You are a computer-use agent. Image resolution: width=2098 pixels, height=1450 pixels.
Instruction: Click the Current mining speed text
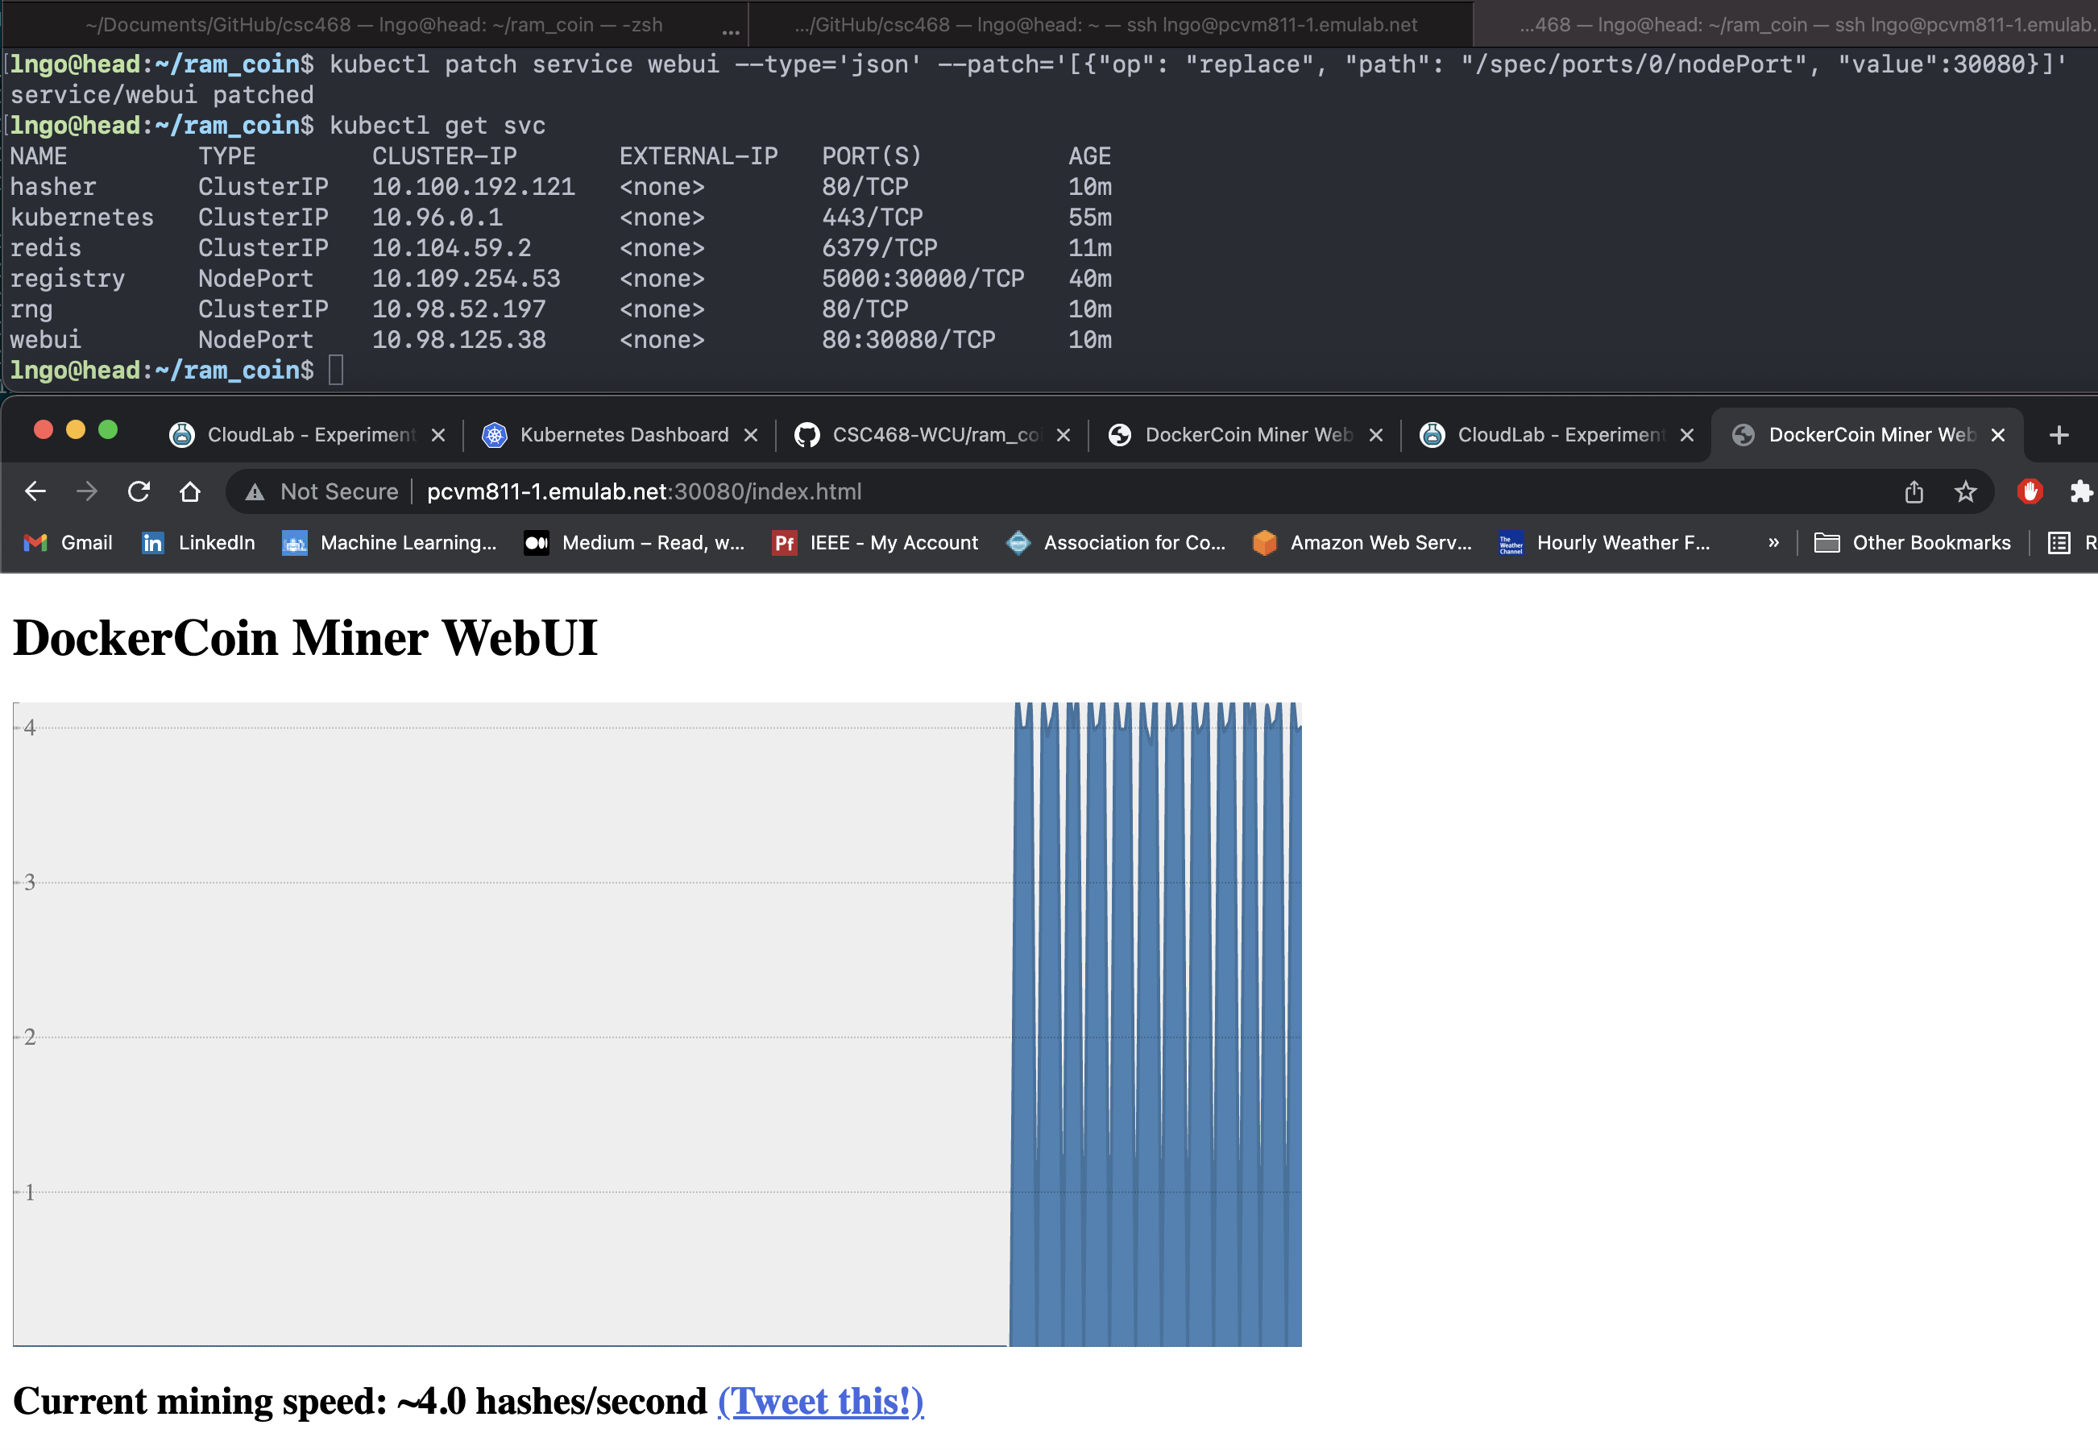(x=360, y=1401)
